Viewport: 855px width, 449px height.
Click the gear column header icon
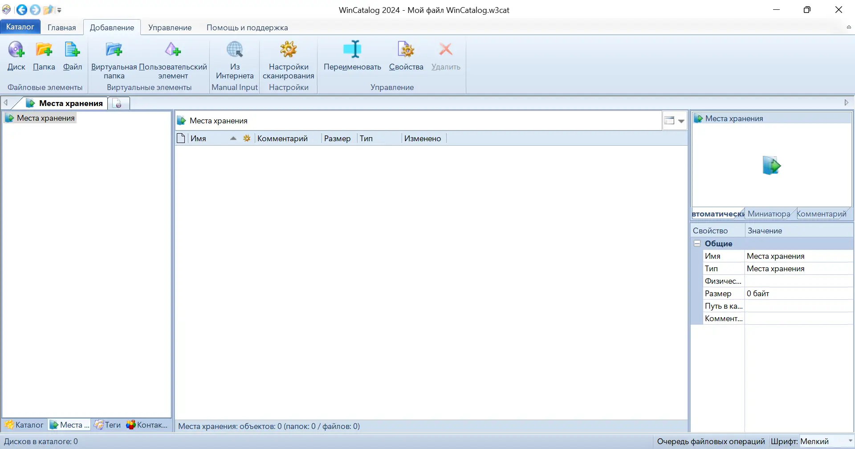pos(247,139)
